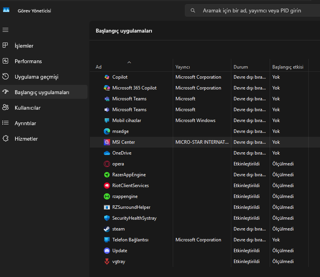This screenshot has width=320, height=277.
Task: Click the Görev Yöneticisi app icon
Action: pos(6,10)
